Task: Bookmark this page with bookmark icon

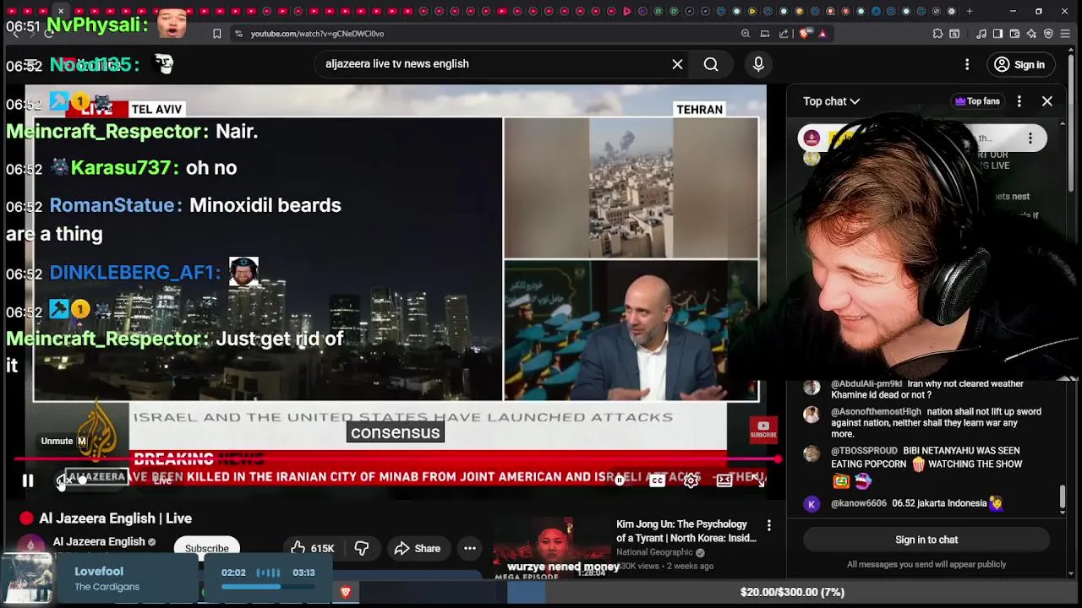Action: pyautogui.click(x=216, y=34)
